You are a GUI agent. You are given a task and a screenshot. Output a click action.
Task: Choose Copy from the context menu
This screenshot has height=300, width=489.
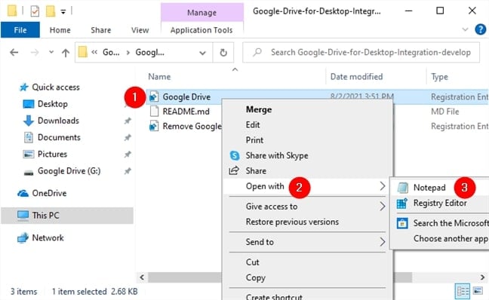coord(255,277)
